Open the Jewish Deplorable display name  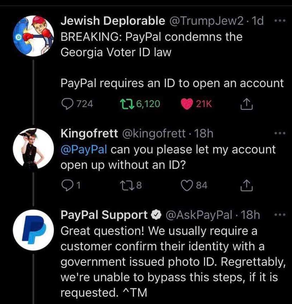coord(112,21)
